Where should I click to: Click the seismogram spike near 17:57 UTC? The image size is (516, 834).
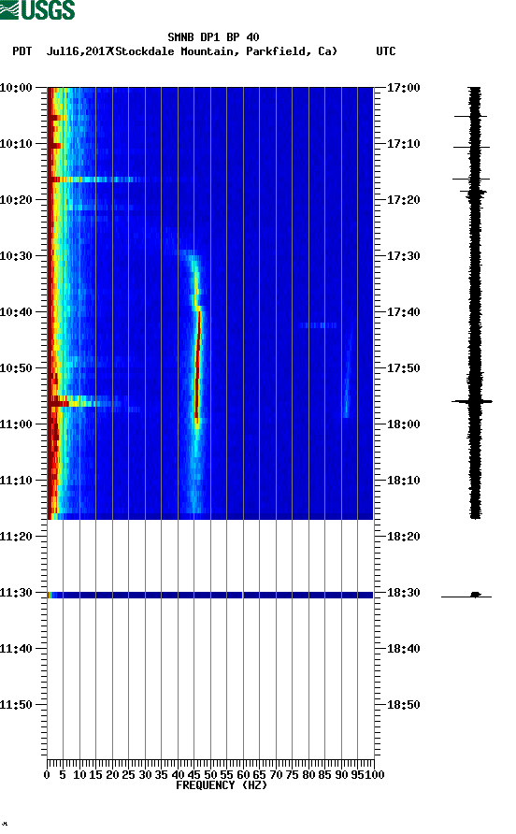point(472,402)
